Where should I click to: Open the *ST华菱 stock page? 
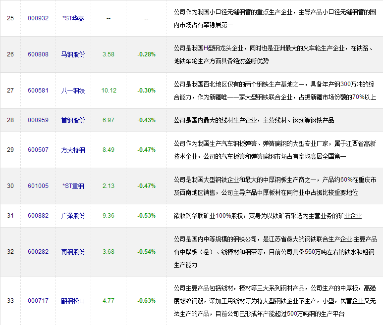tap(73, 18)
